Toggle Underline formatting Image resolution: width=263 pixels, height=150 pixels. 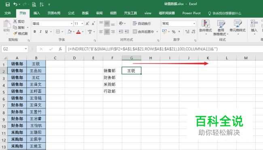[x=47, y=31]
